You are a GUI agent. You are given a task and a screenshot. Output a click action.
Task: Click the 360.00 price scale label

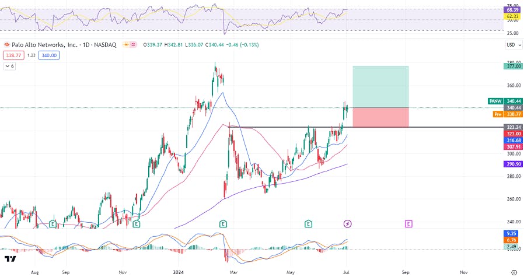pos(513,86)
